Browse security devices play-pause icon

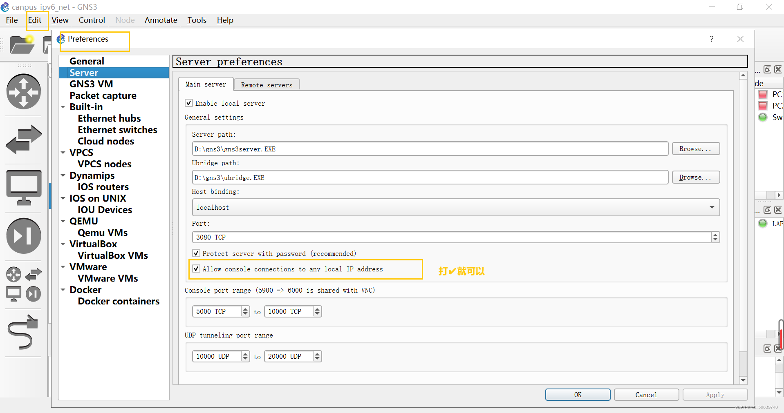pyautogui.click(x=24, y=235)
